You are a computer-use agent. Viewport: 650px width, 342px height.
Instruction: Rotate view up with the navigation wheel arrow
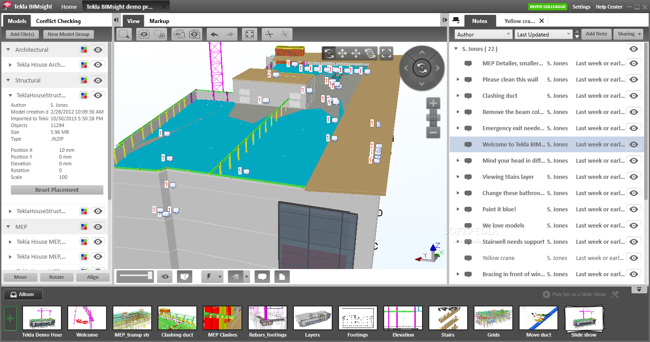(422, 52)
